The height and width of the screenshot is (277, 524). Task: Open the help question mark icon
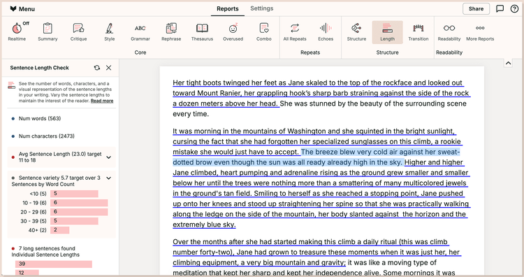pos(515,8)
